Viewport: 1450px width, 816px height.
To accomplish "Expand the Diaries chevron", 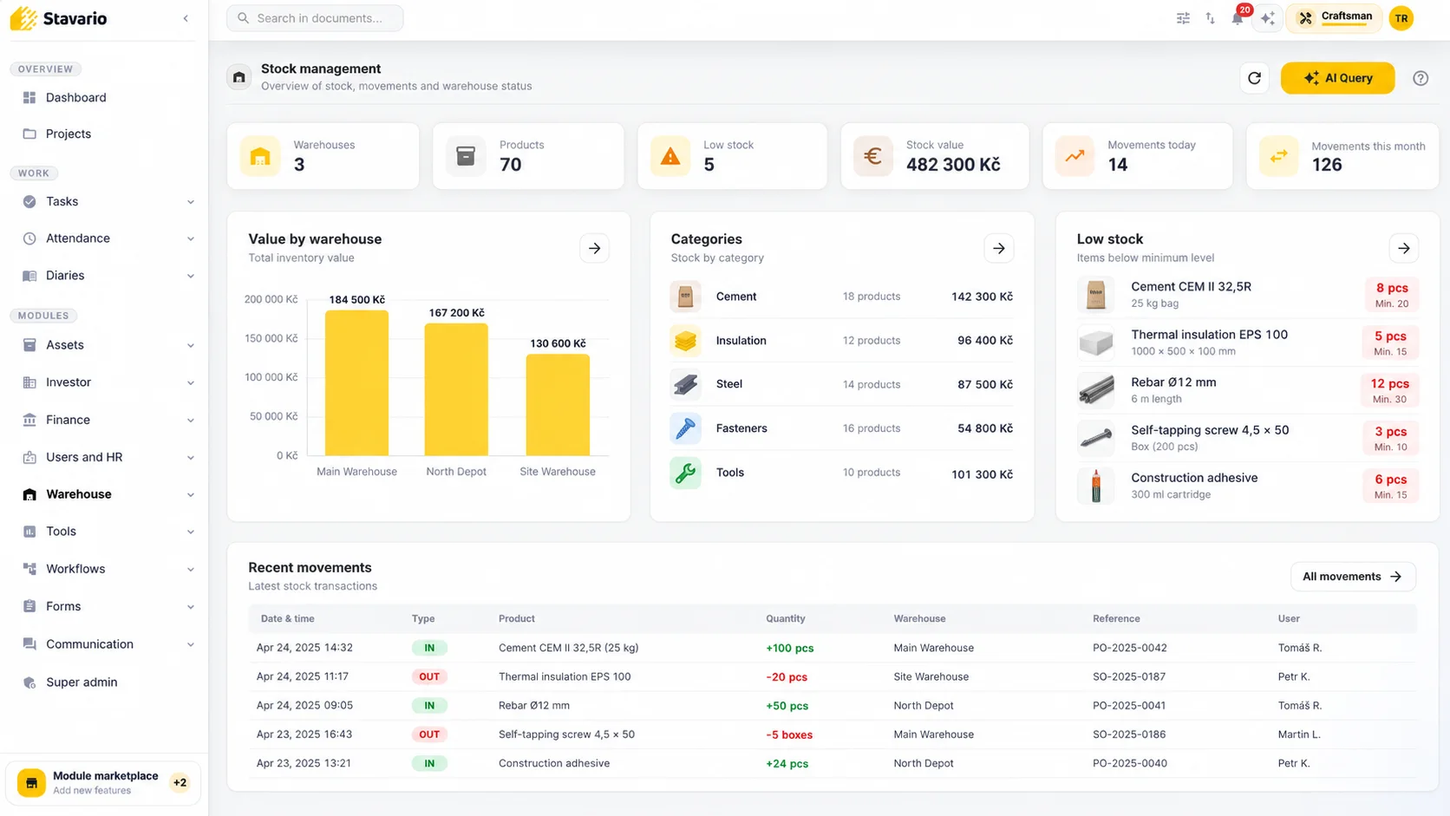I will pyautogui.click(x=190, y=277).
